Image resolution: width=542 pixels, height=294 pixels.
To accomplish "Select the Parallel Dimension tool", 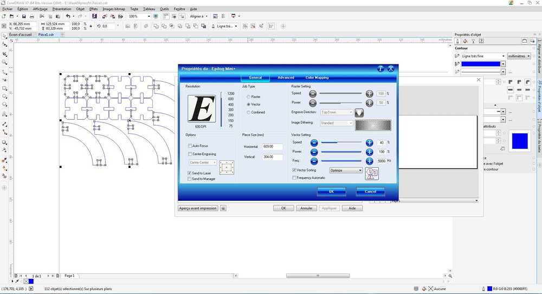I will point(4,123).
